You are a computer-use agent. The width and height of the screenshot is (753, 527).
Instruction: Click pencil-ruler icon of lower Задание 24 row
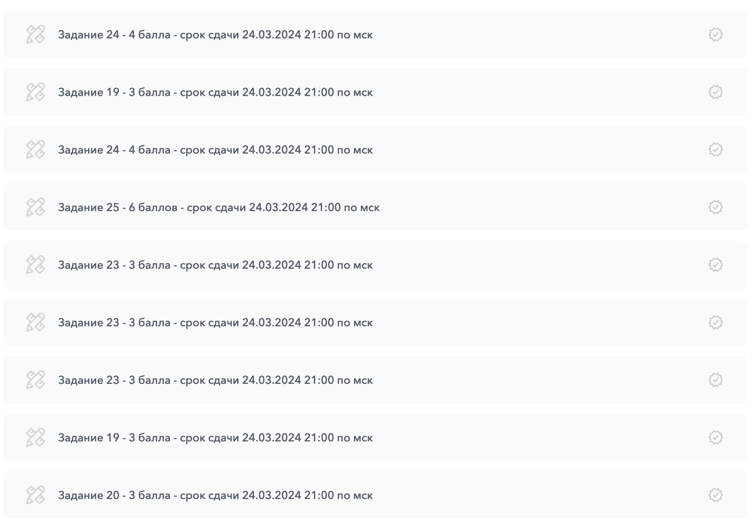[35, 150]
